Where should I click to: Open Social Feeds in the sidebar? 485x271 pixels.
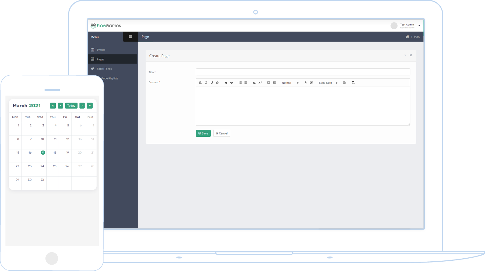112,69
